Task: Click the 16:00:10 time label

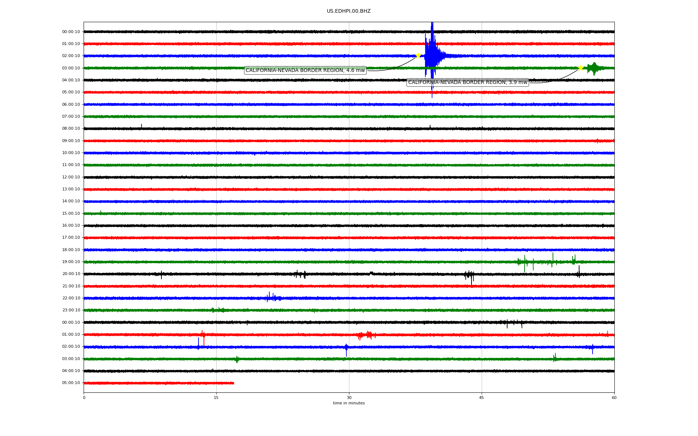Action: coord(71,226)
